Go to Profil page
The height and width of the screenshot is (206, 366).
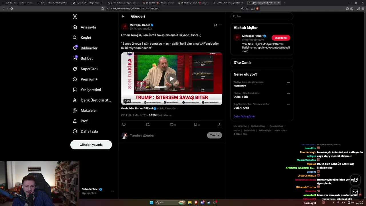tap(81, 121)
